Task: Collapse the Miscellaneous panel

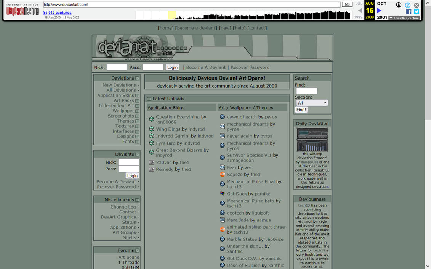Action: pyautogui.click(x=137, y=200)
